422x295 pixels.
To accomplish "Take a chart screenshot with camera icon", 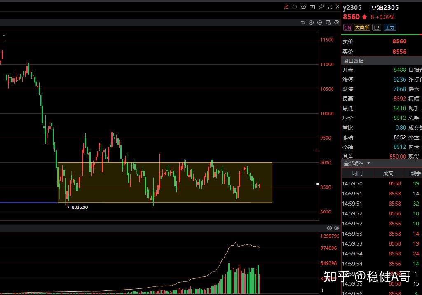I will (312, 7).
